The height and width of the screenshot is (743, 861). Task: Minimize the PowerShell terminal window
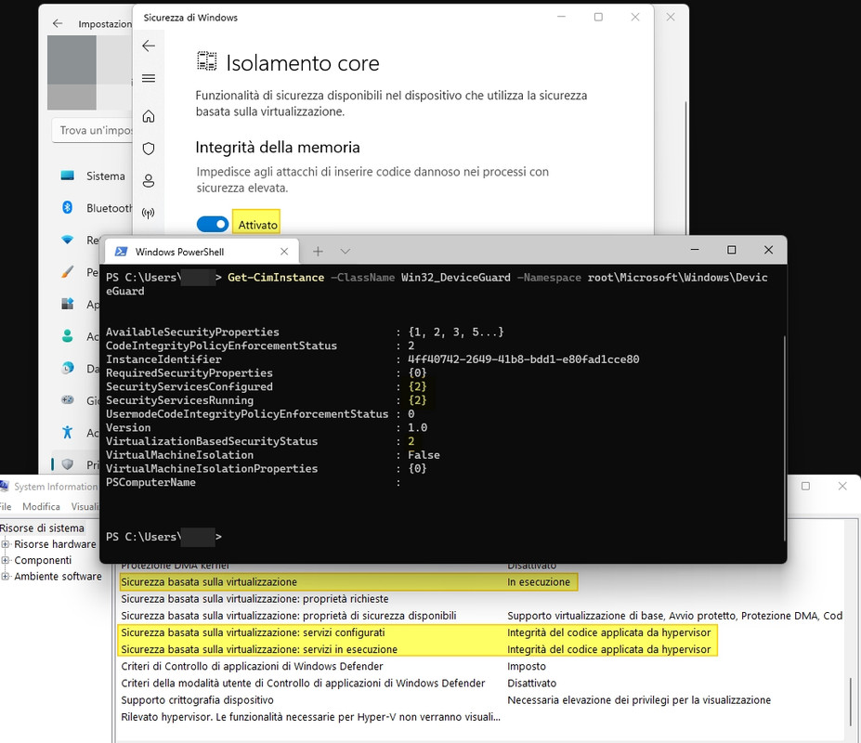[x=695, y=250]
